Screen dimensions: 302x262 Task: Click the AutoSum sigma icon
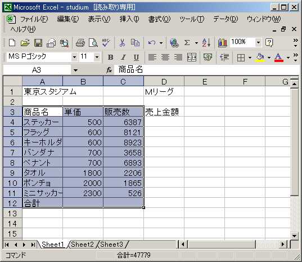[187, 43]
